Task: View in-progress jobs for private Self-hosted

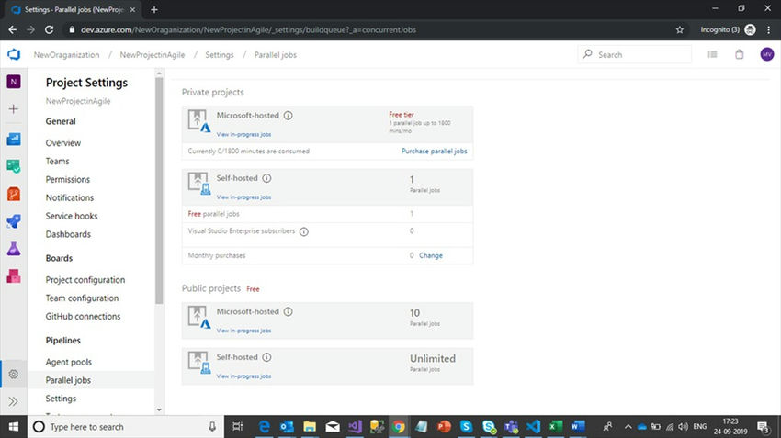Action: tap(243, 197)
